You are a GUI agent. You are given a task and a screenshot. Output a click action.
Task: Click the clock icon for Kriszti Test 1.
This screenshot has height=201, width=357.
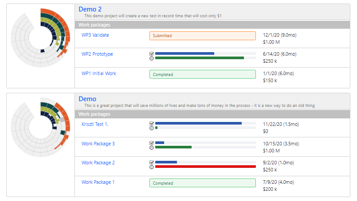click(152, 128)
